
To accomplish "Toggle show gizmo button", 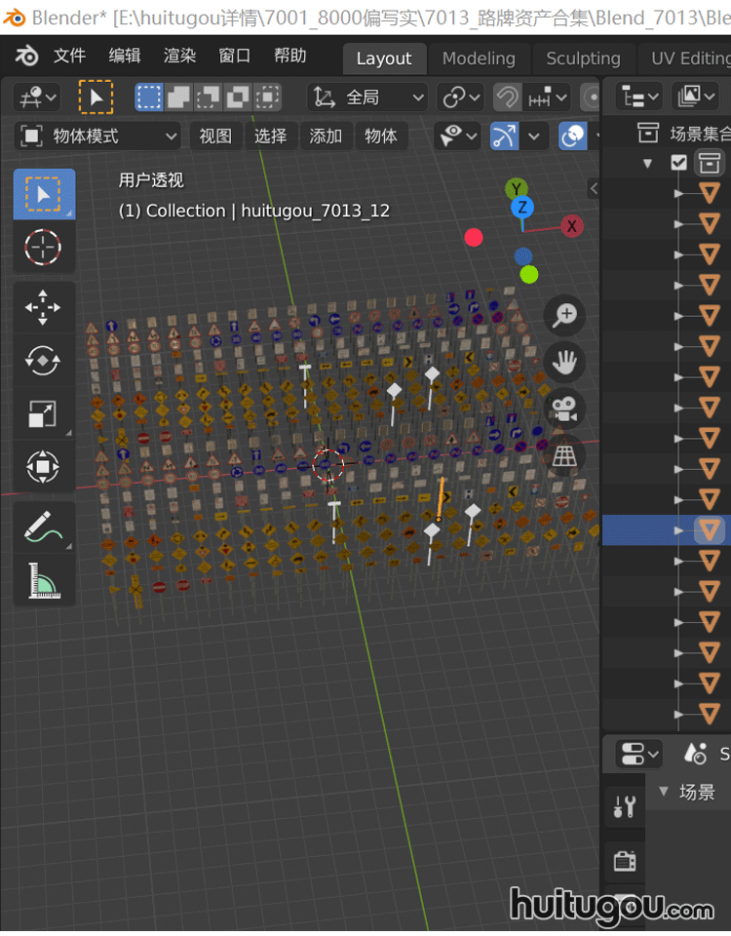I will tap(503, 136).
